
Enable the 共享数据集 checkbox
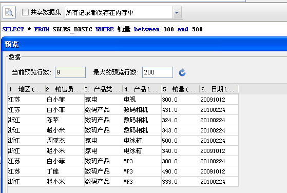[25, 12]
